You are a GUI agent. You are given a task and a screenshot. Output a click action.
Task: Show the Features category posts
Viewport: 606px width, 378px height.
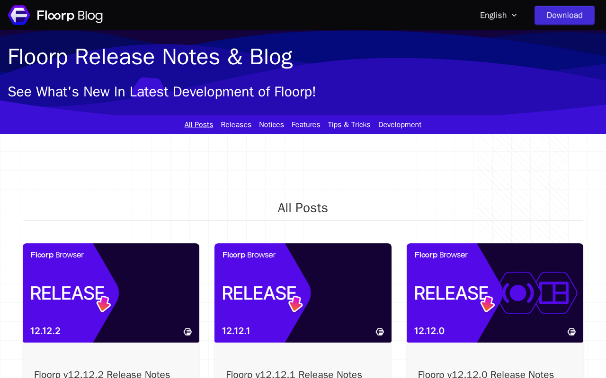tap(306, 125)
